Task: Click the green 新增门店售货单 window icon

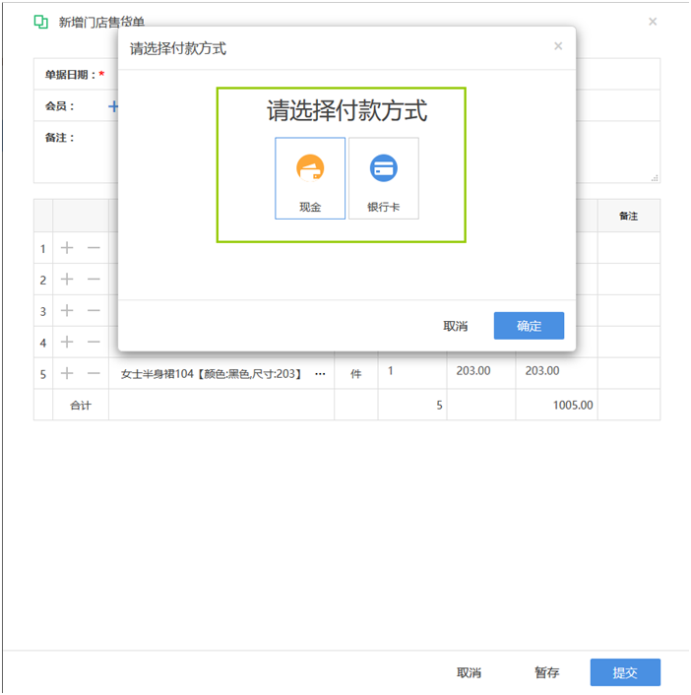Action: (41, 22)
